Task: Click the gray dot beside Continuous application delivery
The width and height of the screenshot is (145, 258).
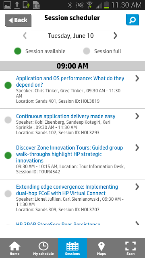Action: click(8, 120)
